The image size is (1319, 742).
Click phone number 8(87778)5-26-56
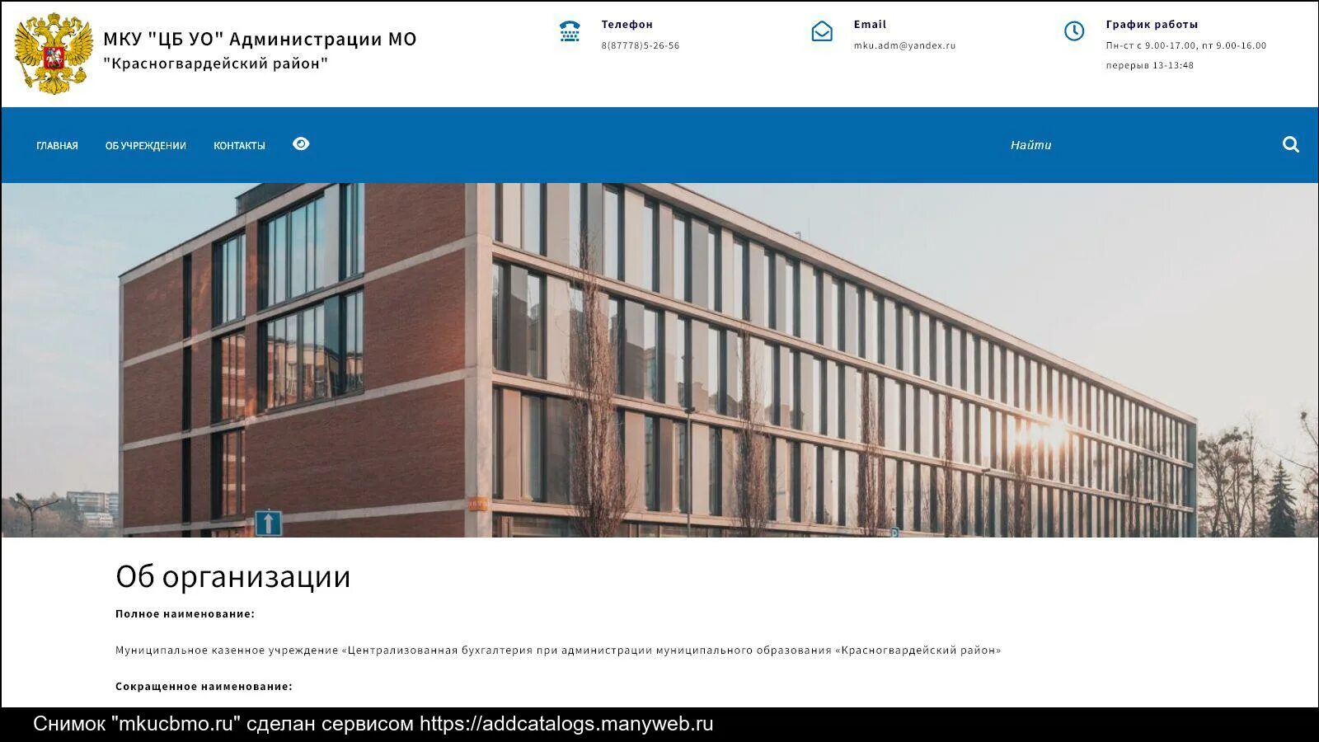pyautogui.click(x=641, y=46)
